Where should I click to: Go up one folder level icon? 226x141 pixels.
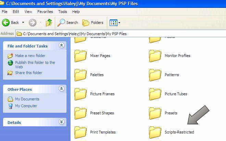coord(49,23)
